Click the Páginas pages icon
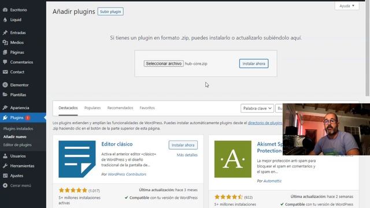Viewport: 370px width, 208px height. [x=5, y=53]
